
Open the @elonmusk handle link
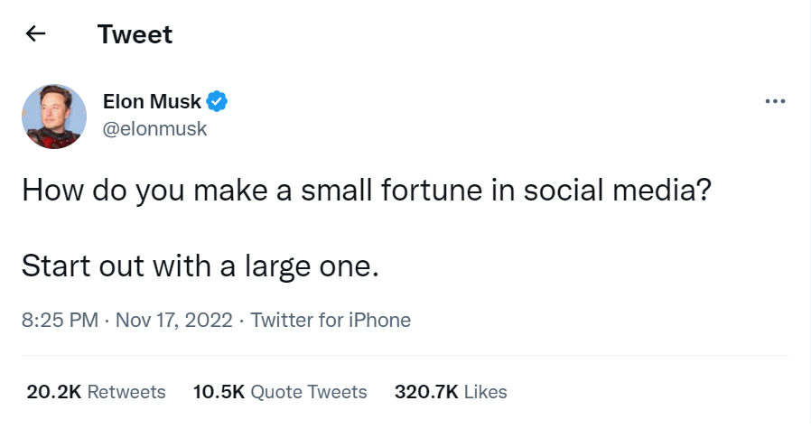coord(155,128)
